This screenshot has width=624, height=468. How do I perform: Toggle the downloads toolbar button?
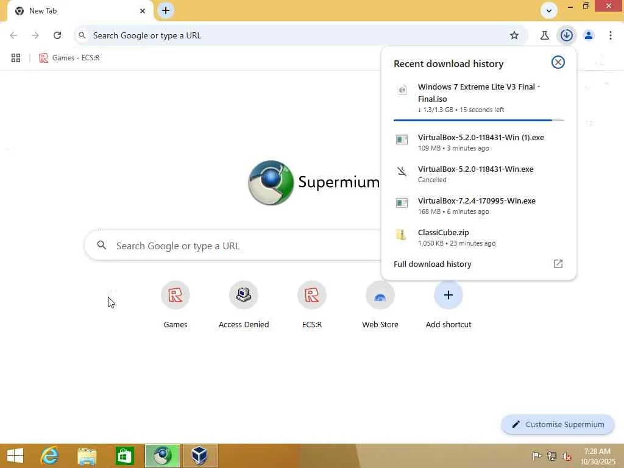tap(566, 35)
